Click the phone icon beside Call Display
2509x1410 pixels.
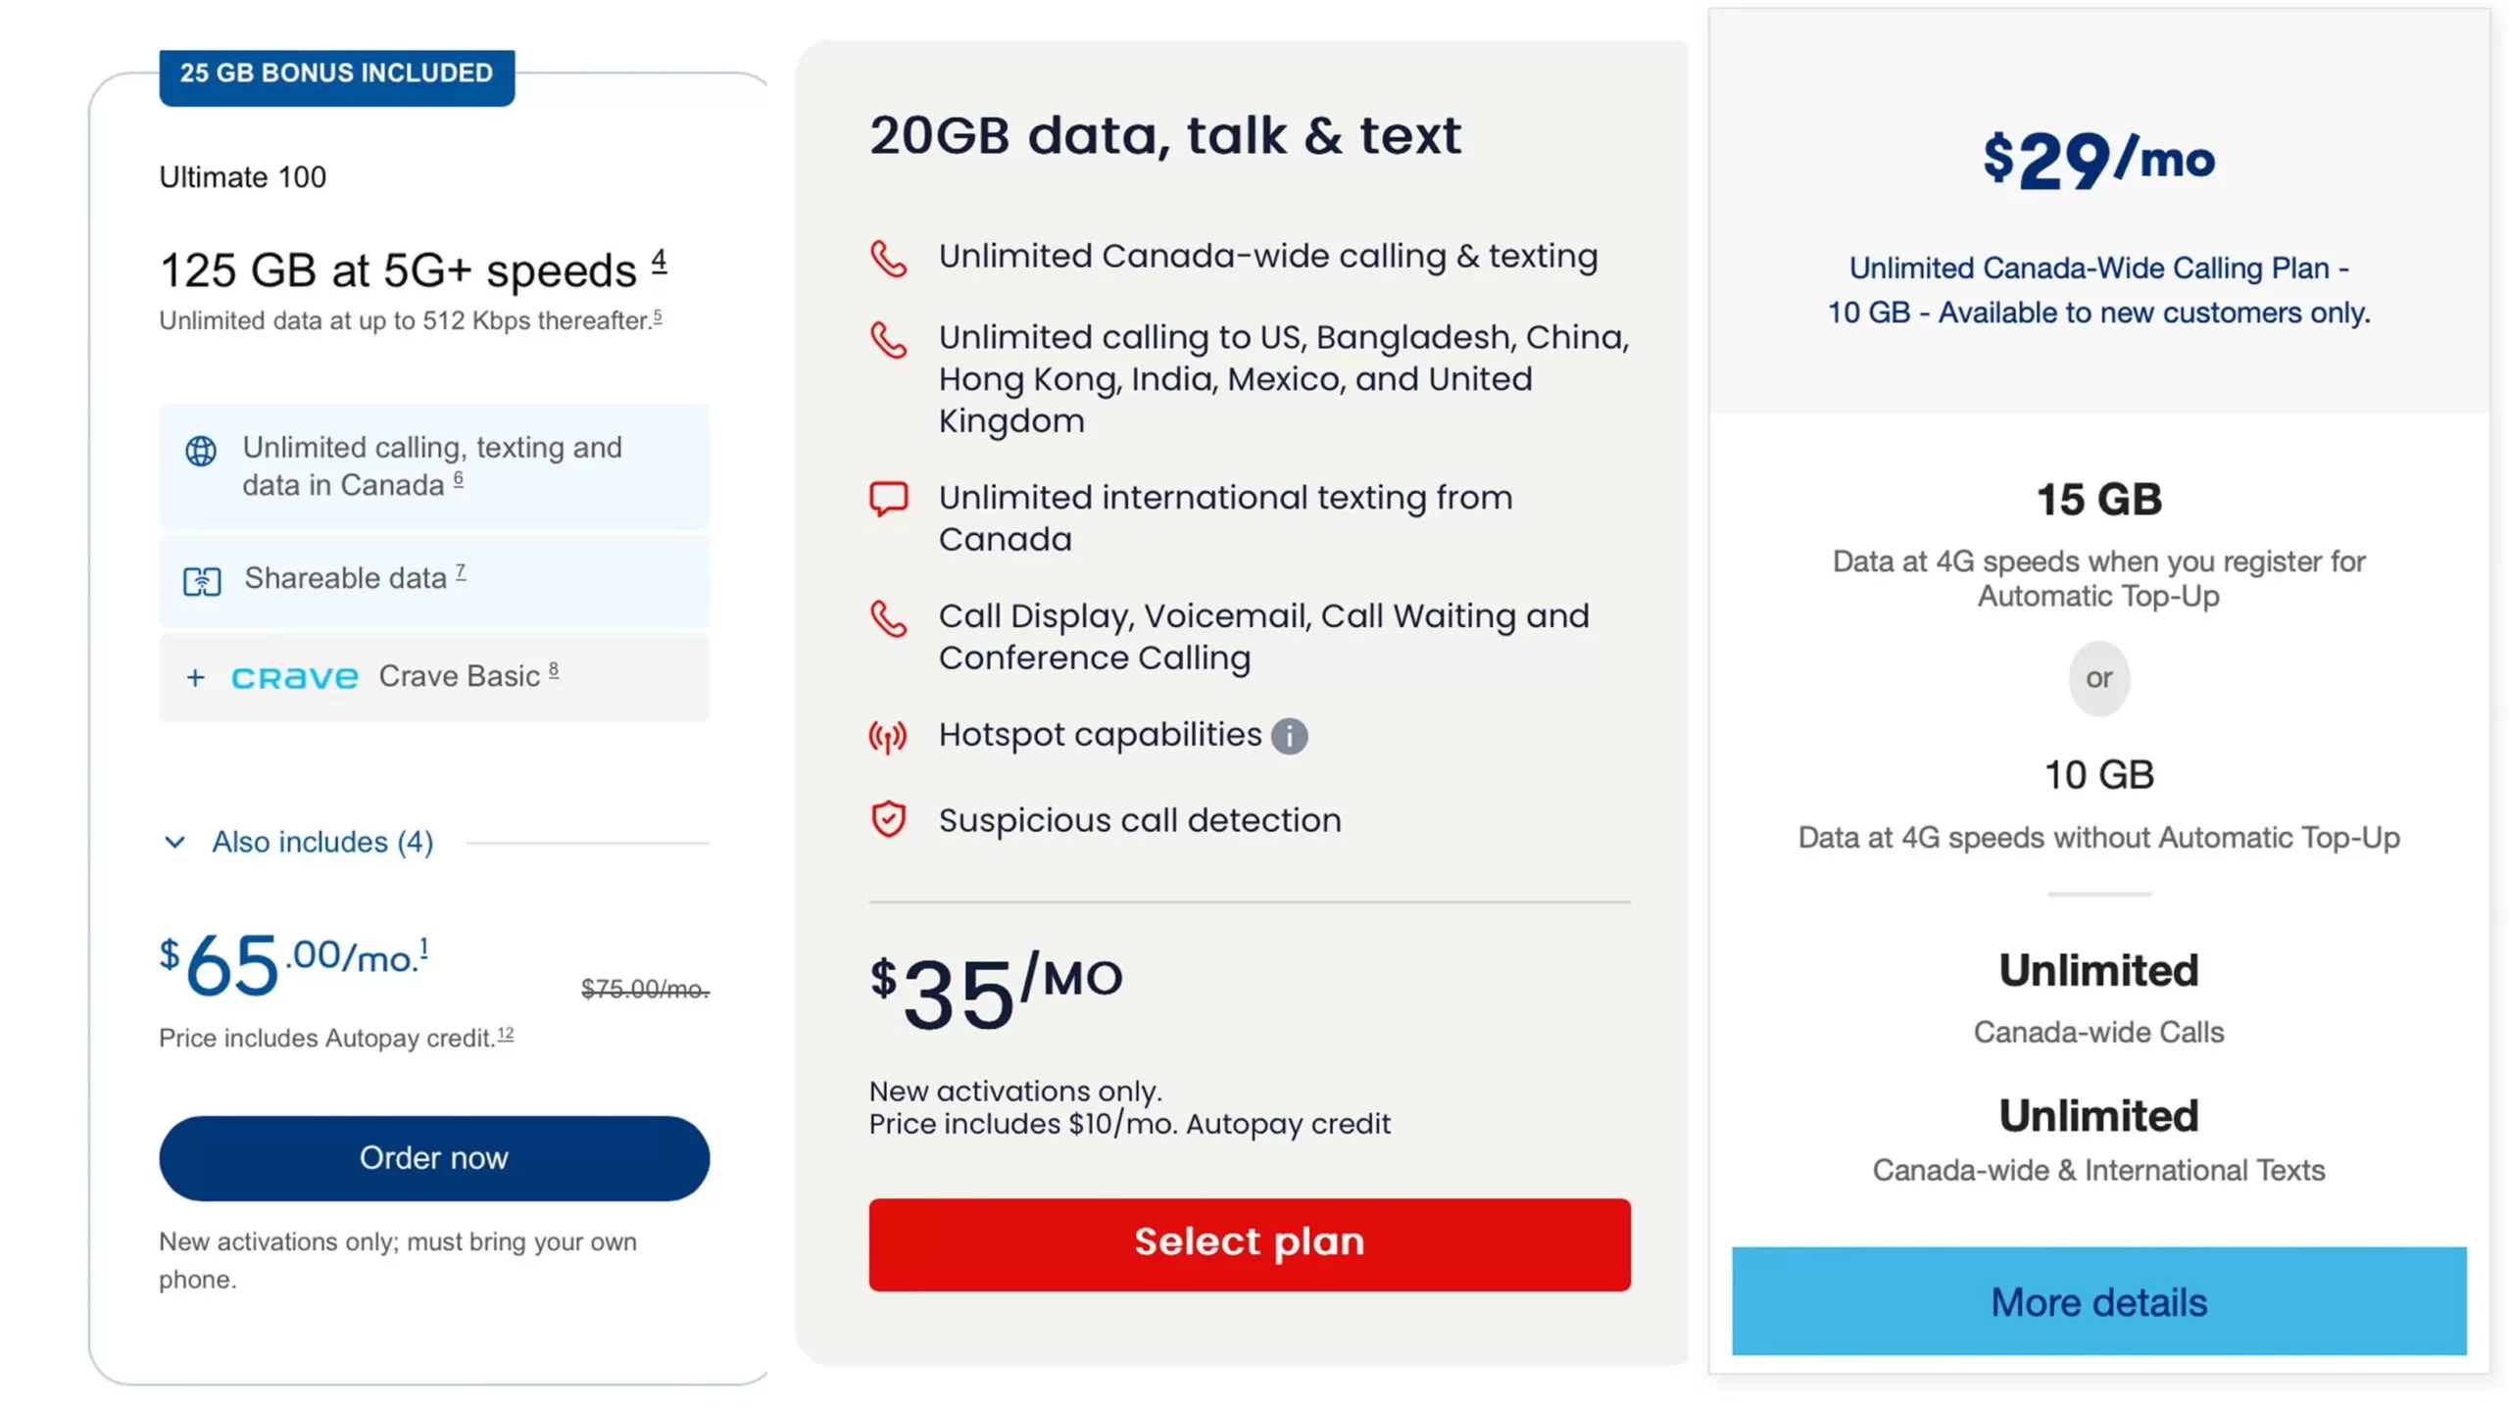coord(888,618)
